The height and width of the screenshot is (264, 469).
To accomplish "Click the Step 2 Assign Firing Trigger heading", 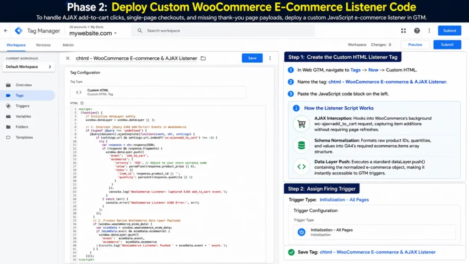I will (322, 189).
